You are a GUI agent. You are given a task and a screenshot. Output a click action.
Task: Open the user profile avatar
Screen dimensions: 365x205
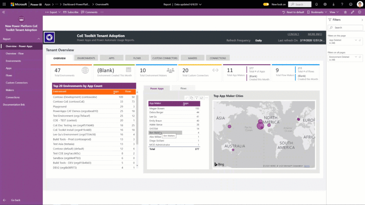360,4
